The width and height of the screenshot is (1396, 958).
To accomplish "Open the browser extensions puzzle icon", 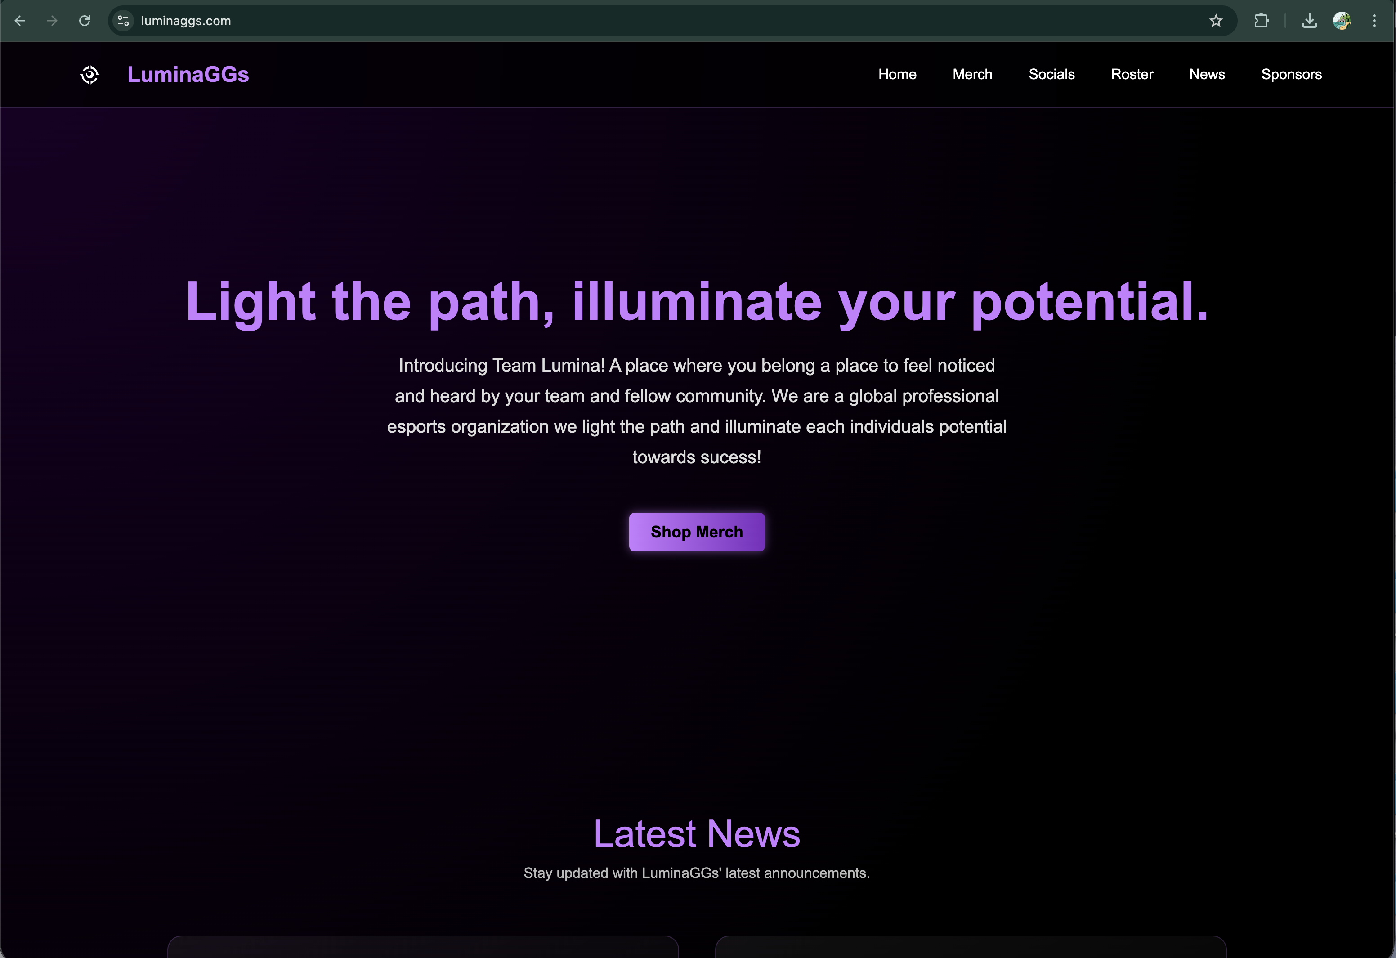I will pyautogui.click(x=1261, y=20).
